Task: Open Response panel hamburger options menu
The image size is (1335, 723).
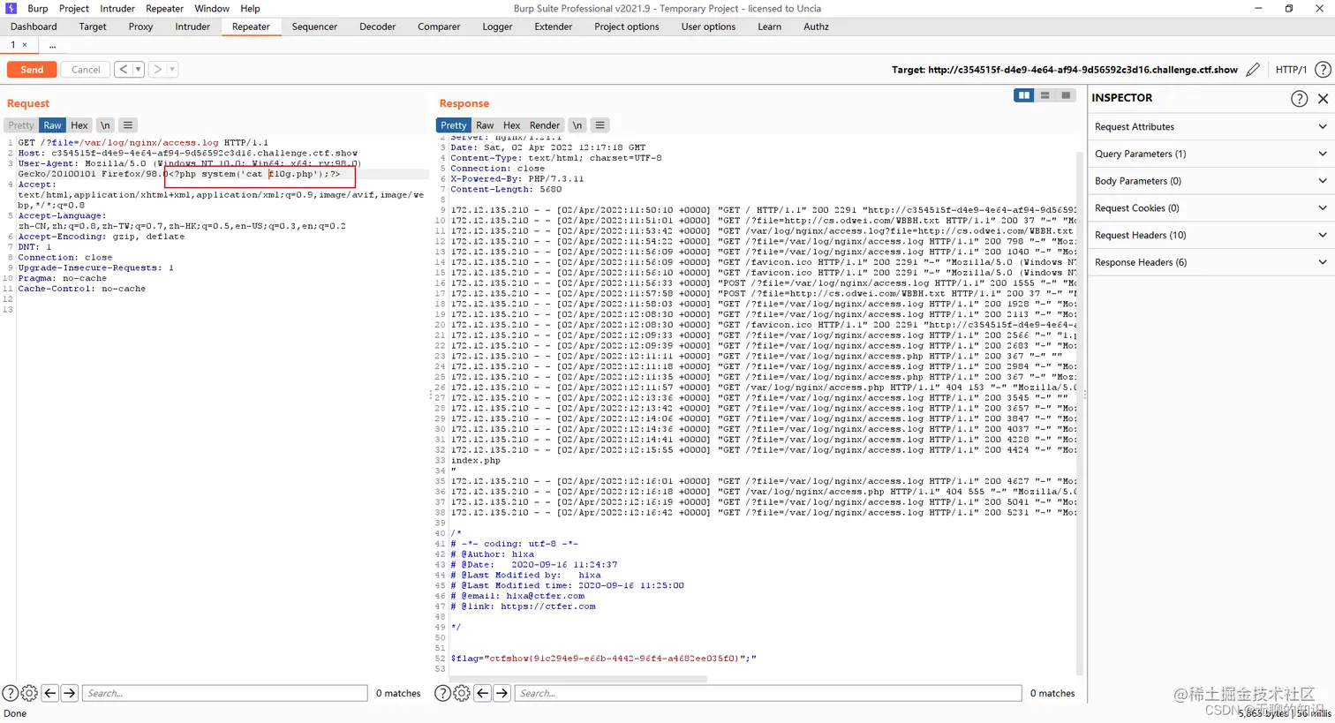Action: click(600, 125)
